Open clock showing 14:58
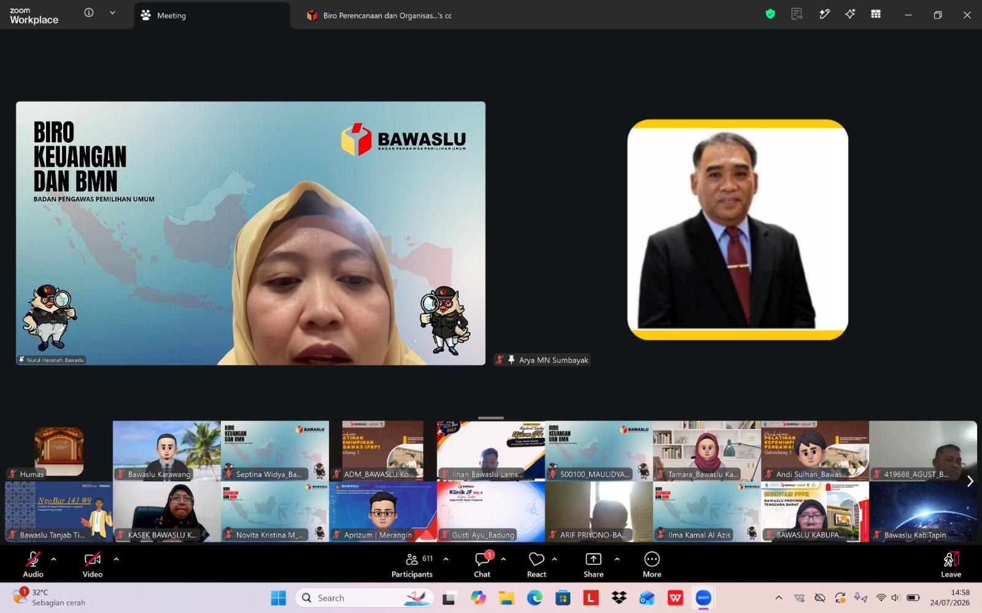Viewport: 982px width, 613px height. (x=949, y=598)
